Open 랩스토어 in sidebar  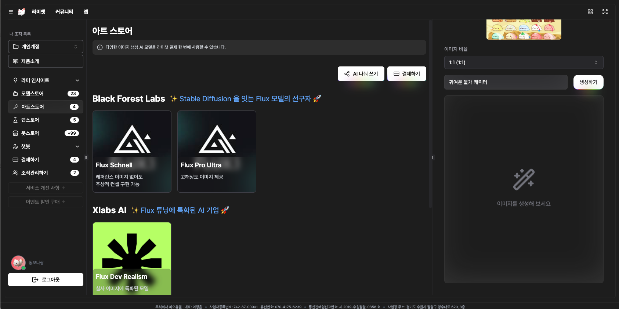[x=46, y=120]
